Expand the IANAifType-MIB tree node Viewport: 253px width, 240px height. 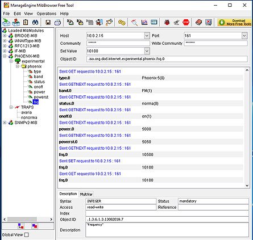[5, 41]
